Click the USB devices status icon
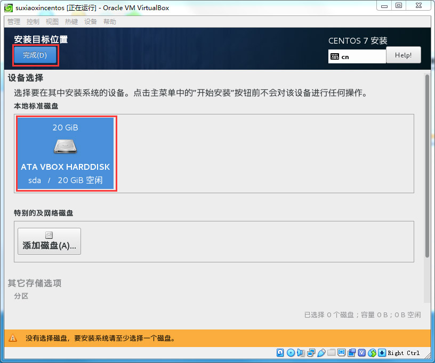435x363 pixels. pos(321,353)
